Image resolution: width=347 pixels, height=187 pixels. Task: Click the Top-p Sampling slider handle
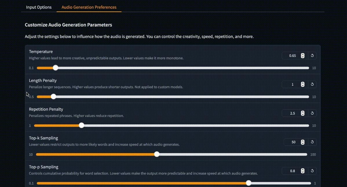pyautogui.click(x=249, y=183)
